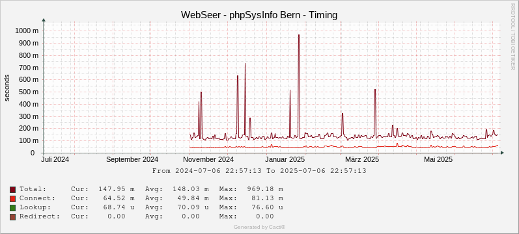Viewport: 519px width, 234px height.
Task: Click the 'Connect:' legend label
Action: pyautogui.click(x=37, y=198)
